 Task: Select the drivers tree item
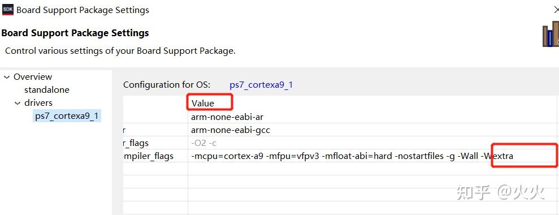tap(38, 103)
